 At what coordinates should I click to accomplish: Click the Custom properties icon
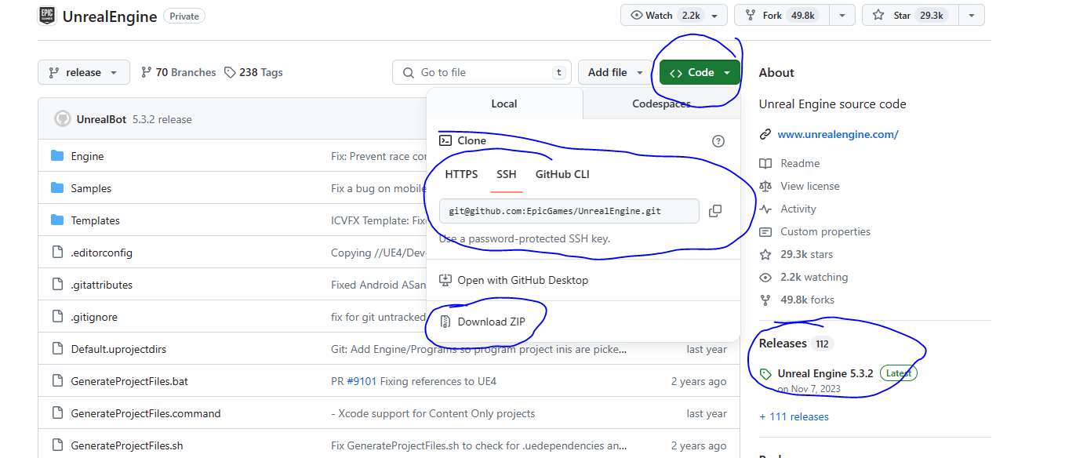click(765, 231)
